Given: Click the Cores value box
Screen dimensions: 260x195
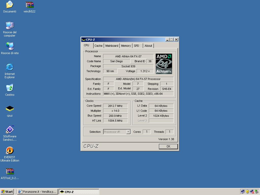Looking at the screenshot, I should [147, 132].
